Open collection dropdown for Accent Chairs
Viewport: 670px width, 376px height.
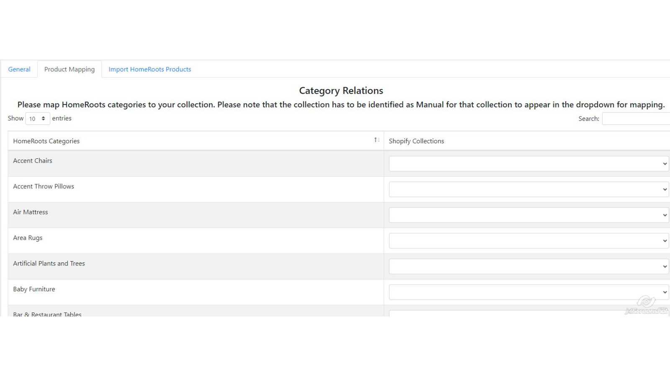(529, 164)
